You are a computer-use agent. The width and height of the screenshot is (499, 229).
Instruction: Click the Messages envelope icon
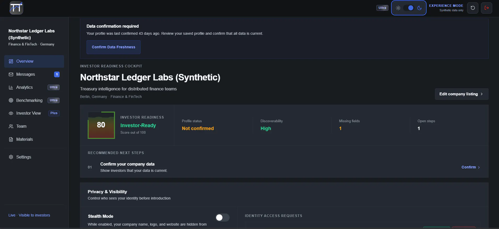(x=11, y=74)
